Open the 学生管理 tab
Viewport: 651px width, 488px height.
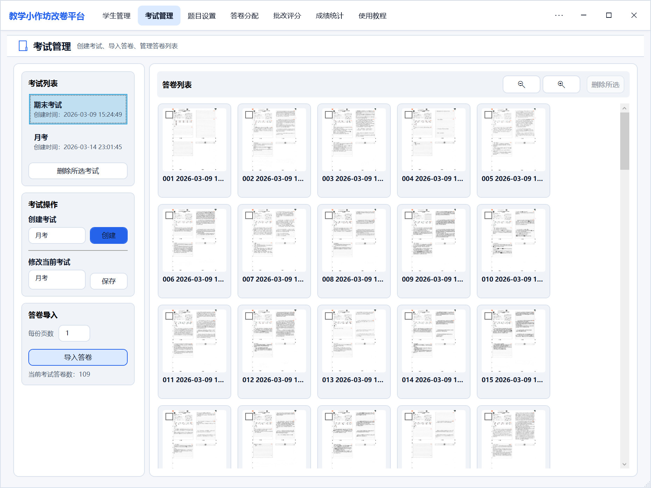pos(116,16)
